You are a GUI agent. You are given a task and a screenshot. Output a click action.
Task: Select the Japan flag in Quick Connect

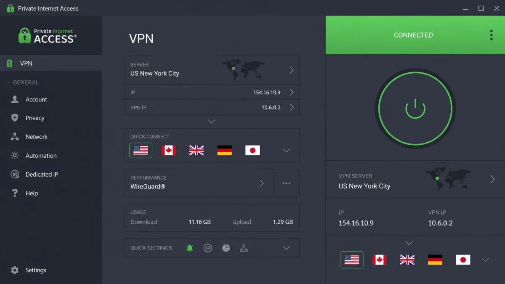coord(252,150)
